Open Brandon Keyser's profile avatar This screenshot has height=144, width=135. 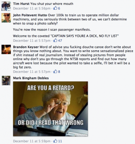pyautogui.click(x=6, y=50)
